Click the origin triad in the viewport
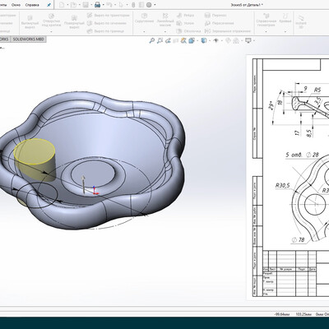Screen dimensions: 329x329 pos(95,191)
